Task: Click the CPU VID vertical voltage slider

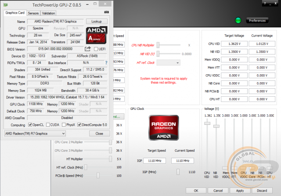Action: click(x=207, y=123)
